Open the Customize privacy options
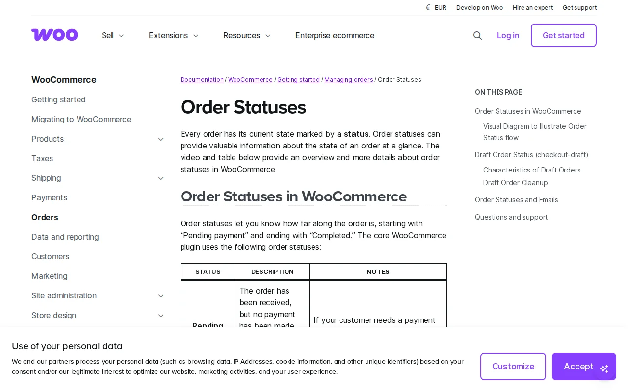628x392 pixels. point(513,367)
